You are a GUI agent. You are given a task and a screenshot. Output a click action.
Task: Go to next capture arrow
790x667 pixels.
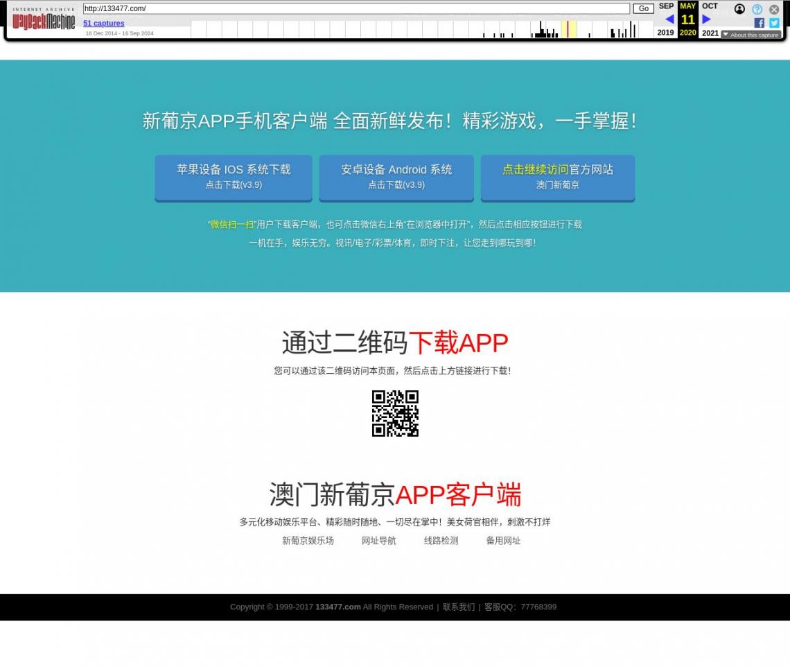(706, 19)
